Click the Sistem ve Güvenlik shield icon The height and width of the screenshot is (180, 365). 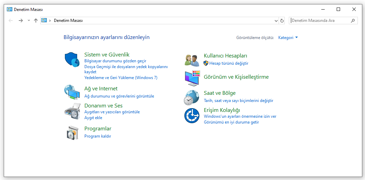(x=72, y=60)
